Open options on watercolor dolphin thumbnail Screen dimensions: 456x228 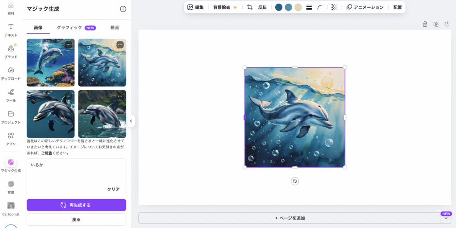click(120, 45)
